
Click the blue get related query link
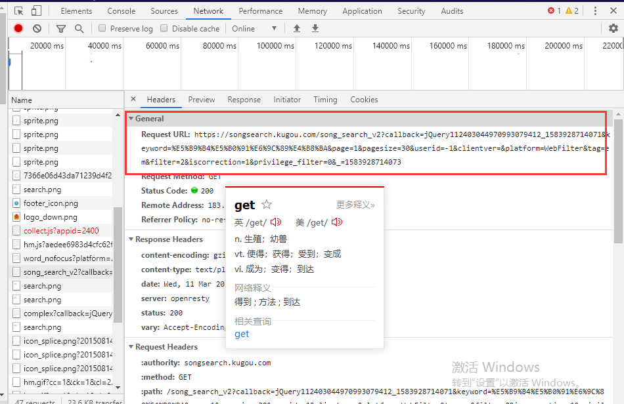[242, 334]
